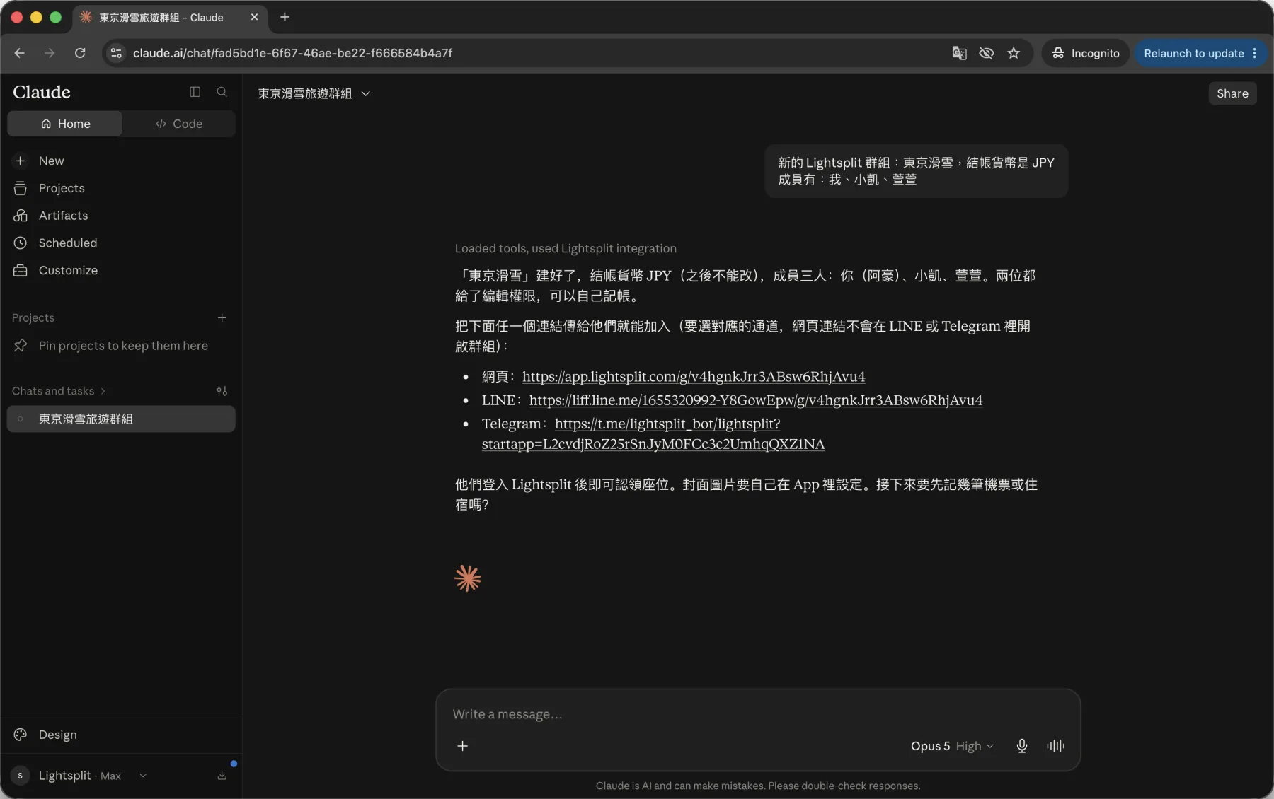The height and width of the screenshot is (799, 1274).
Task: Select the 東京滑雪旅遊群組 chat in sidebar
Action: coord(121,419)
